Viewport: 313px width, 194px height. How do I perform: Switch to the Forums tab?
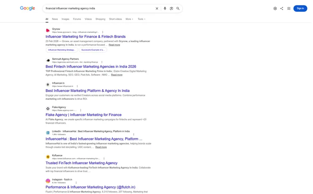click(77, 19)
